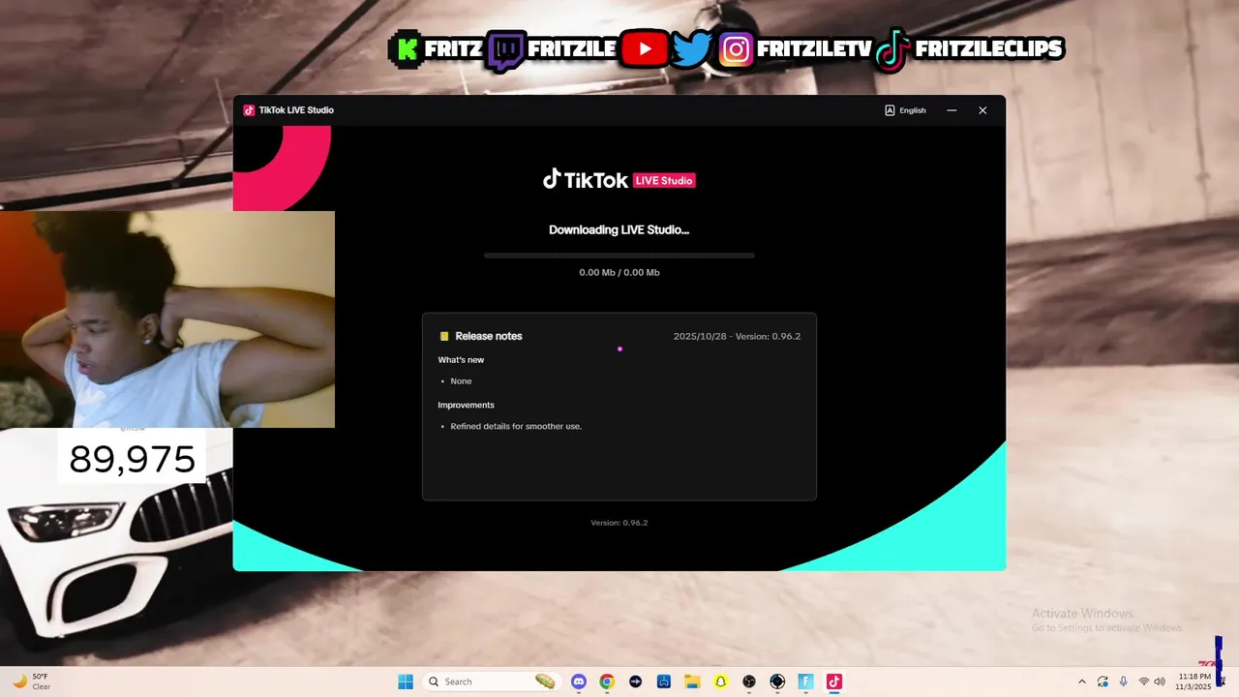Viewport: 1239px width, 697px height.
Task: Click the YouTube logo in banner
Action: pyautogui.click(x=645, y=48)
